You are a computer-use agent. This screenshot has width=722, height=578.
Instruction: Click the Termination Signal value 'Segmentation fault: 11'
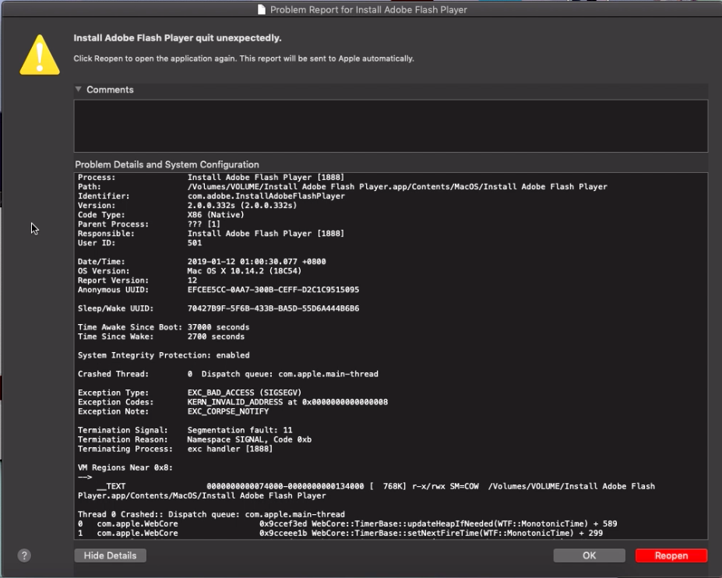[x=240, y=430]
